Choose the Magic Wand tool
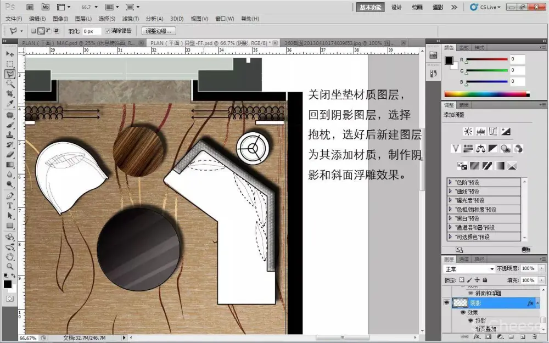The height and width of the screenshot is (343, 549). 10,83
